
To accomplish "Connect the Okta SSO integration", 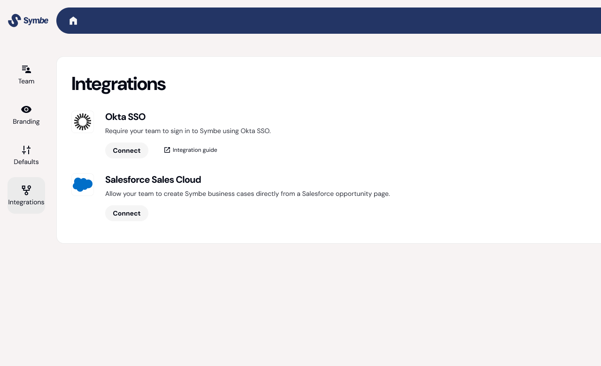I will coord(127,150).
